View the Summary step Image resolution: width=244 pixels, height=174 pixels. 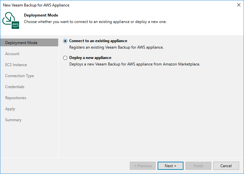coord(13,120)
